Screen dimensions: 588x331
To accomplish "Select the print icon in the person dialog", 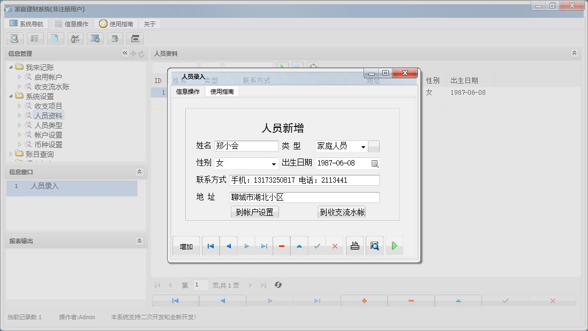I will point(355,246).
